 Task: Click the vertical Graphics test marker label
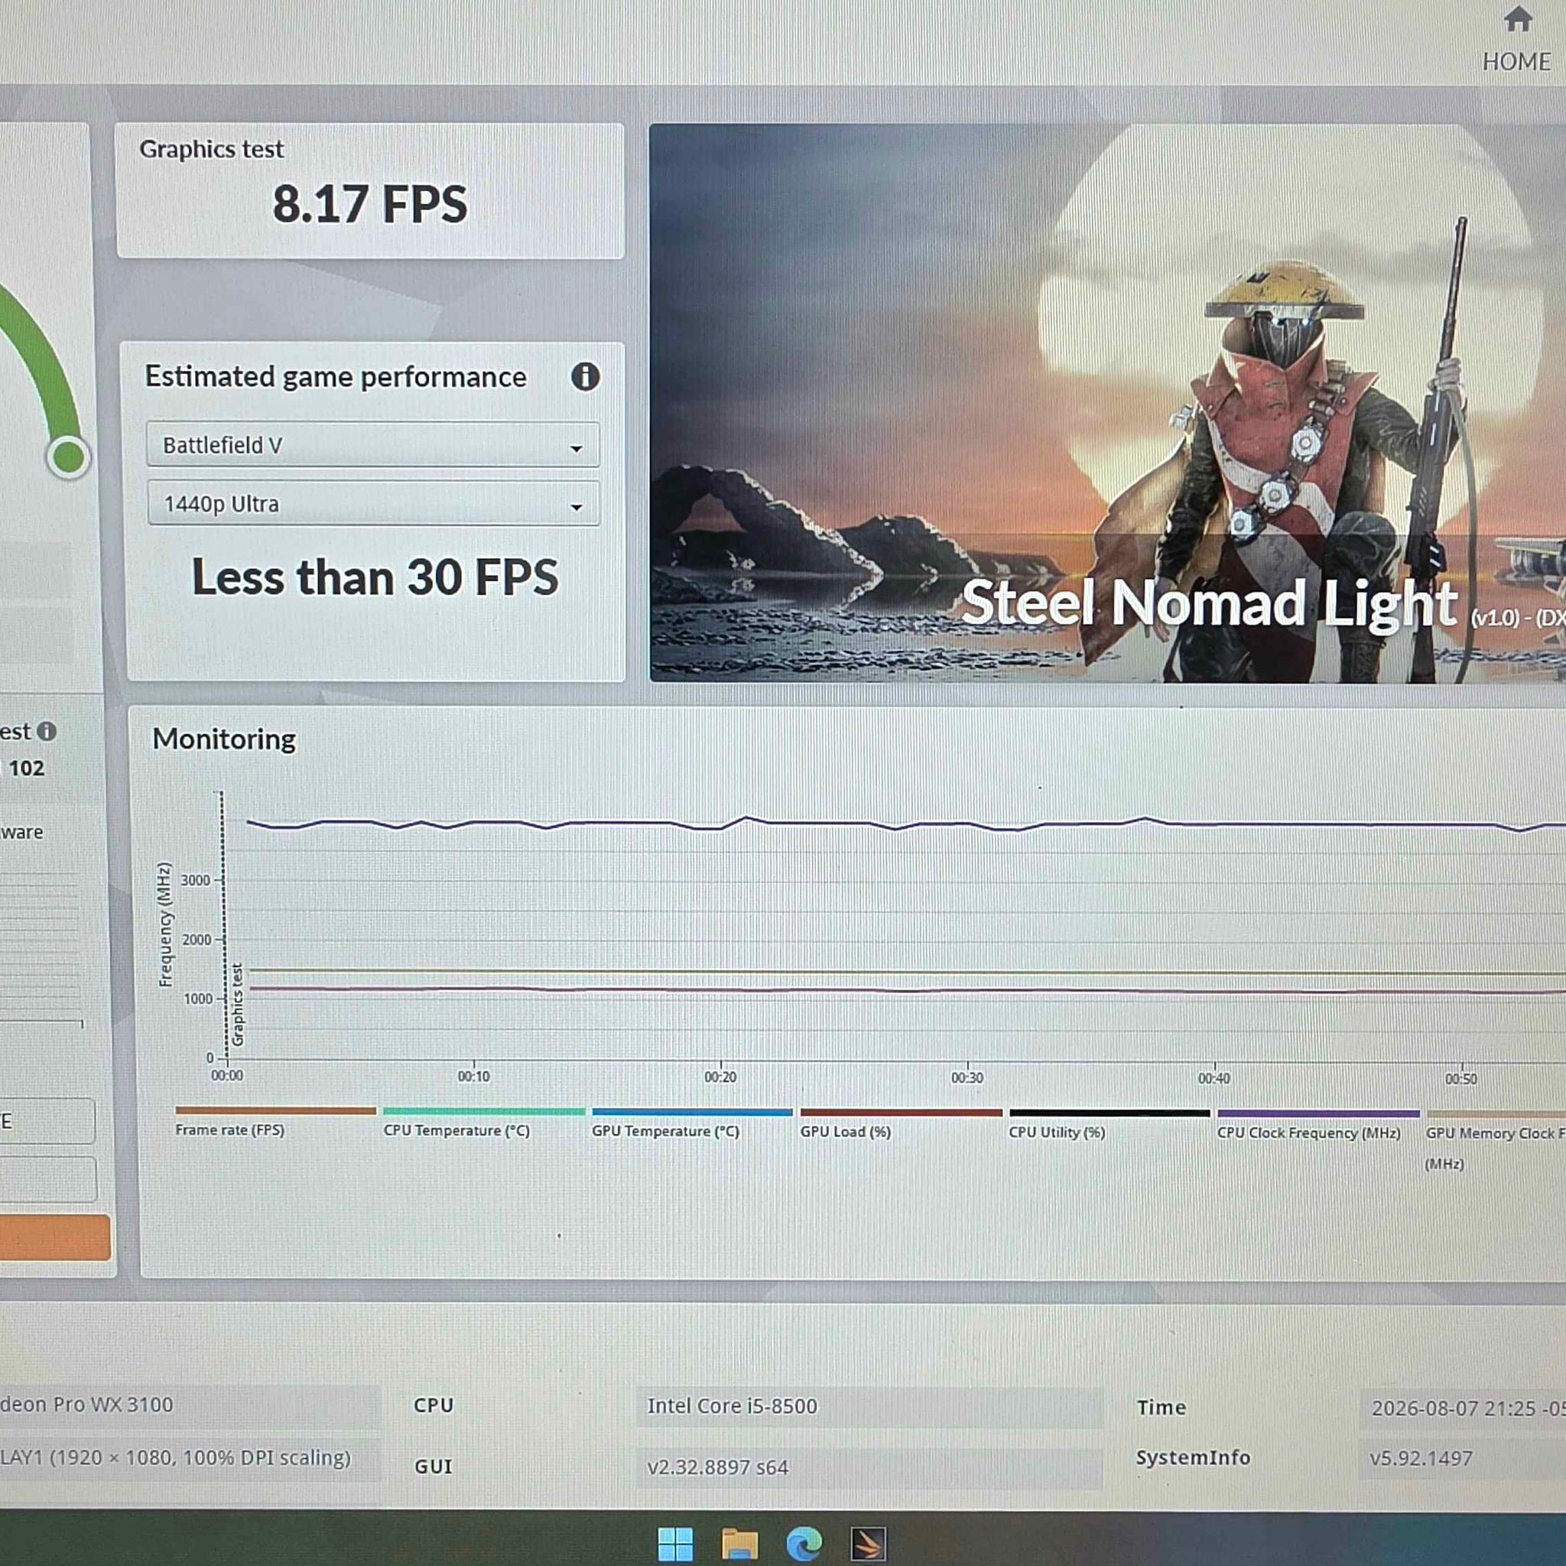tap(238, 1004)
